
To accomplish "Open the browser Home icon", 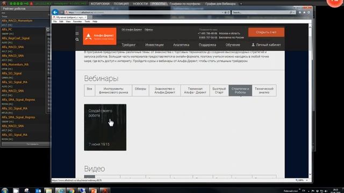I will point(300,12).
